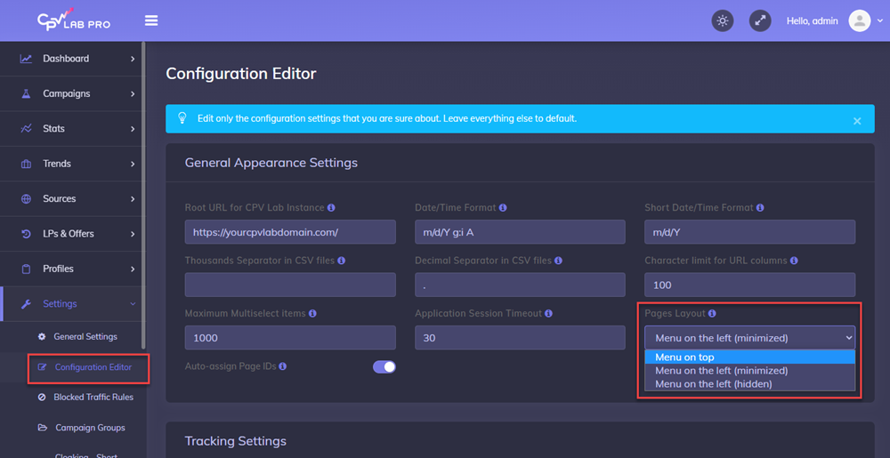Viewport: 890px width, 458px height.
Task: Click info icon beside Auto-assign Page IDs
Action: pyautogui.click(x=283, y=366)
